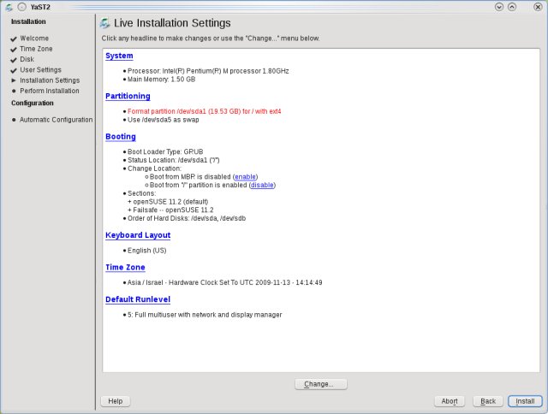The height and width of the screenshot is (414, 548).
Task: Click 'Use /dev/sda5 as swap' text
Action: coord(164,120)
